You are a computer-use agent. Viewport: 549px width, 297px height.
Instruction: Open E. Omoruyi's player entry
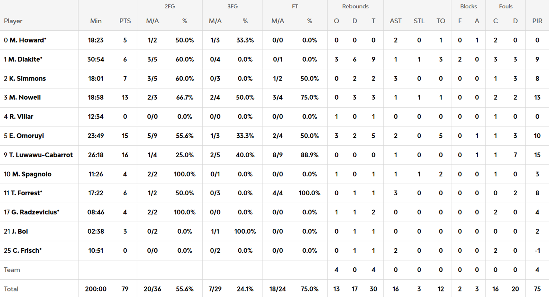pyautogui.click(x=27, y=136)
